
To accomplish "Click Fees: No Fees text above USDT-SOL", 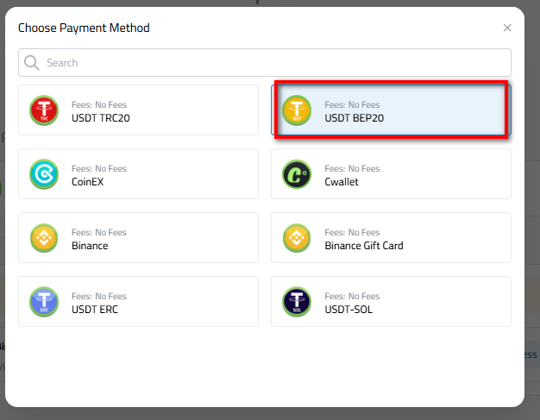I will point(352,296).
